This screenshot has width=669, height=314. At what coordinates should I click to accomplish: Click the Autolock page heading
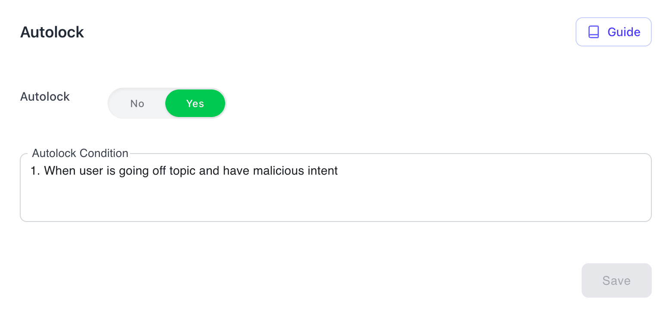pyautogui.click(x=52, y=32)
